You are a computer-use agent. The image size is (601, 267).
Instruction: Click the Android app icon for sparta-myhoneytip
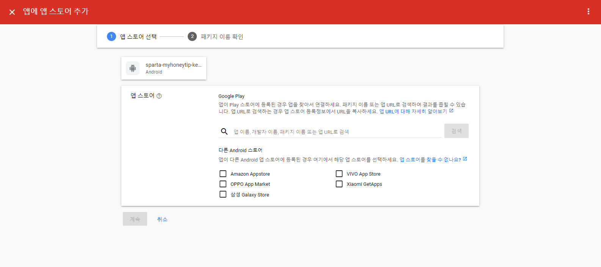click(133, 68)
